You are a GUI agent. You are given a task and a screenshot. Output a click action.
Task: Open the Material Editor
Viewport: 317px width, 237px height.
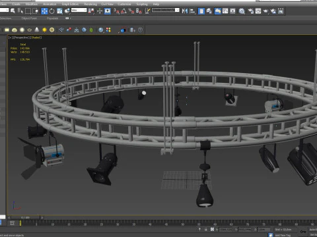pyautogui.click(x=242, y=11)
